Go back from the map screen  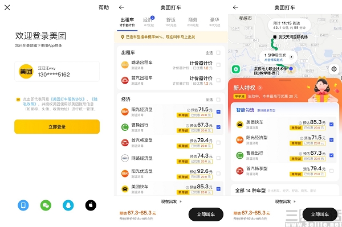pyautogui.click(x=235, y=7)
